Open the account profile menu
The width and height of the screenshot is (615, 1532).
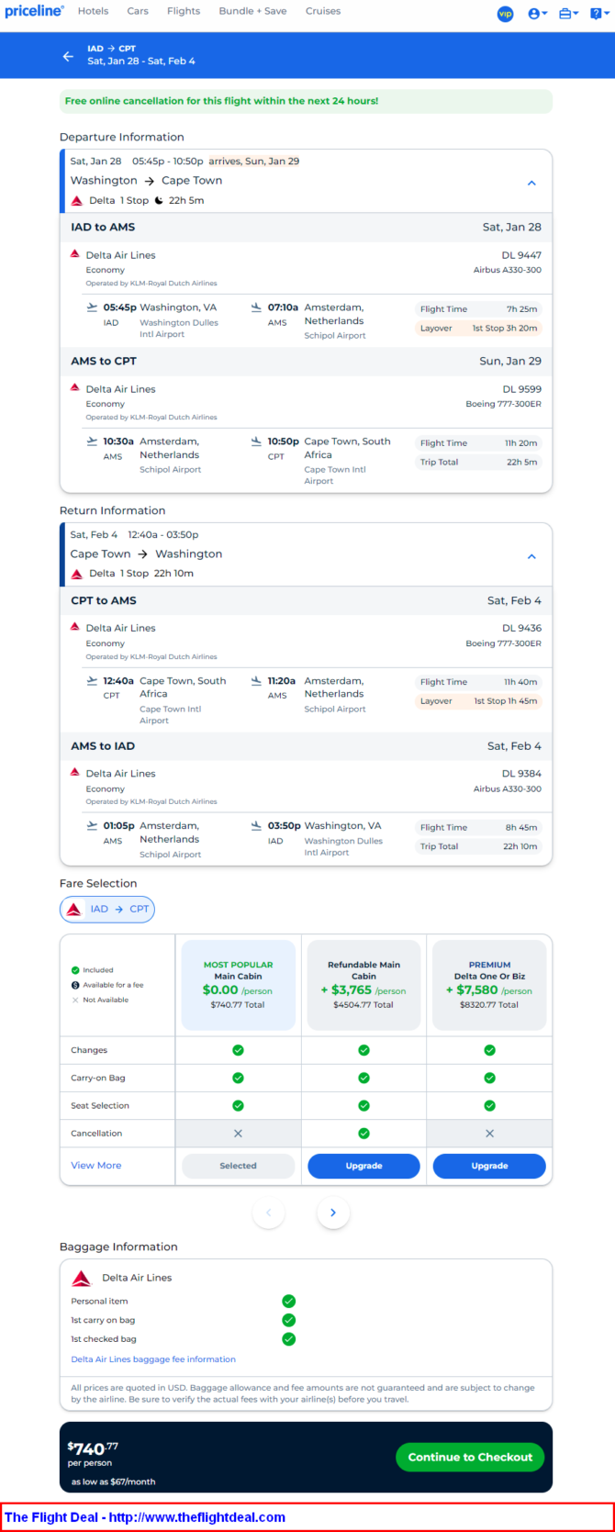(x=538, y=14)
